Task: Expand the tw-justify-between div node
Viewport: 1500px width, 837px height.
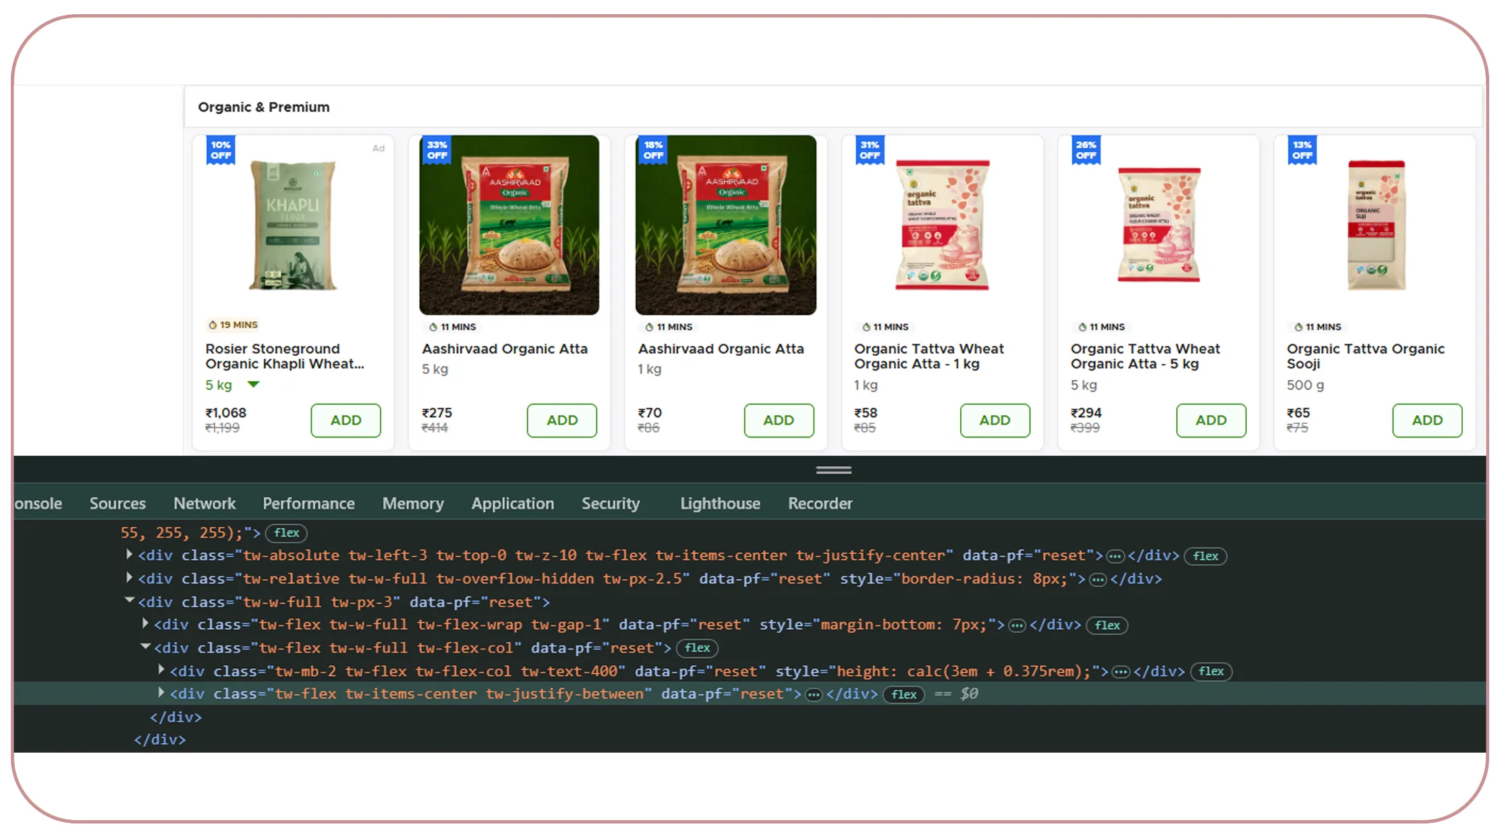Action: (x=161, y=693)
